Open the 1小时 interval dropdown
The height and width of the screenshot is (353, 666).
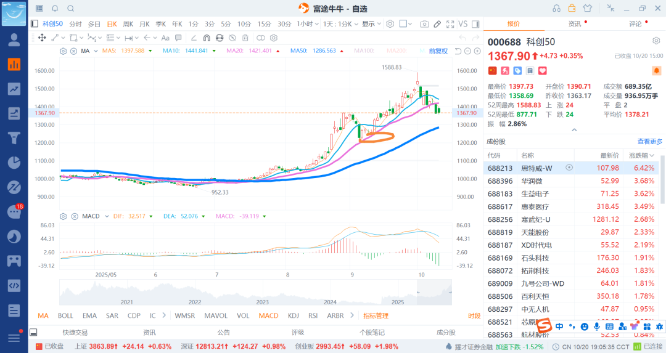(x=308, y=24)
